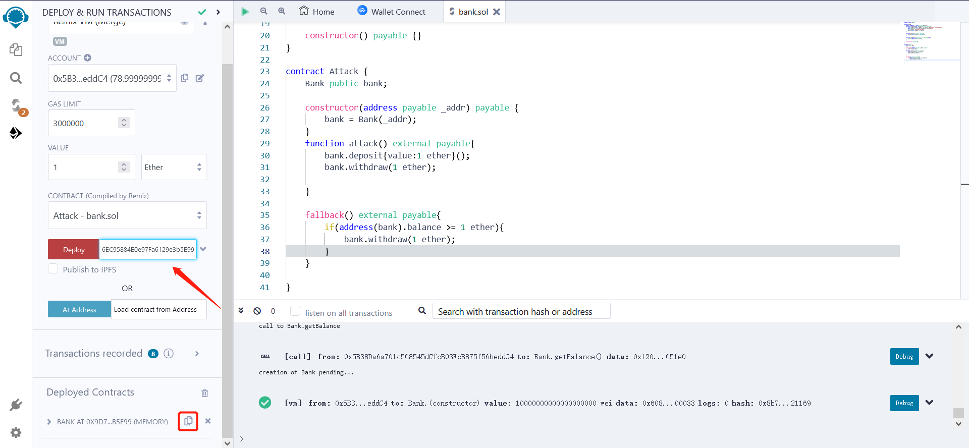Screen dimensions: 969x448
Task: Click the side panel vertical scrollbar
Action: click(227, 250)
